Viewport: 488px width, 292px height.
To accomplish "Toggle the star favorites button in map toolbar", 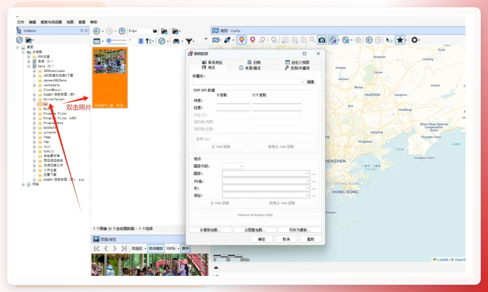I will tap(400, 40).
